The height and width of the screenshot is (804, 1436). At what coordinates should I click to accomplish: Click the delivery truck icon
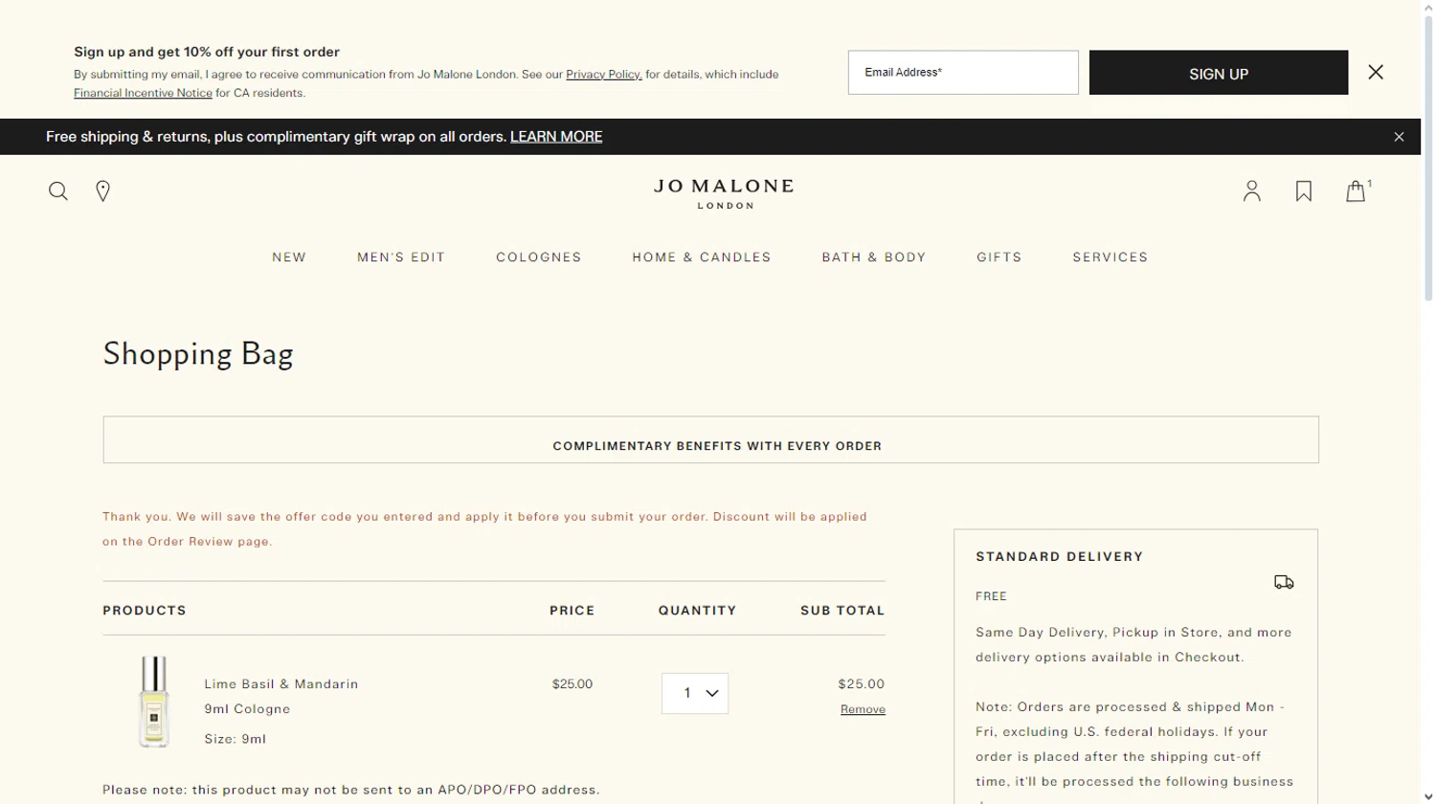1284,582
